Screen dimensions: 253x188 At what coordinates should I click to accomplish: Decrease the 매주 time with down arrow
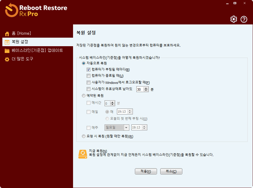[x=144, y=129]
